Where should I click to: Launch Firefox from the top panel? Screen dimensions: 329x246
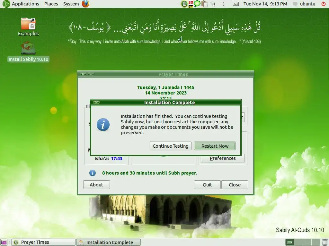pyautogui.click(x=85, y=4)
